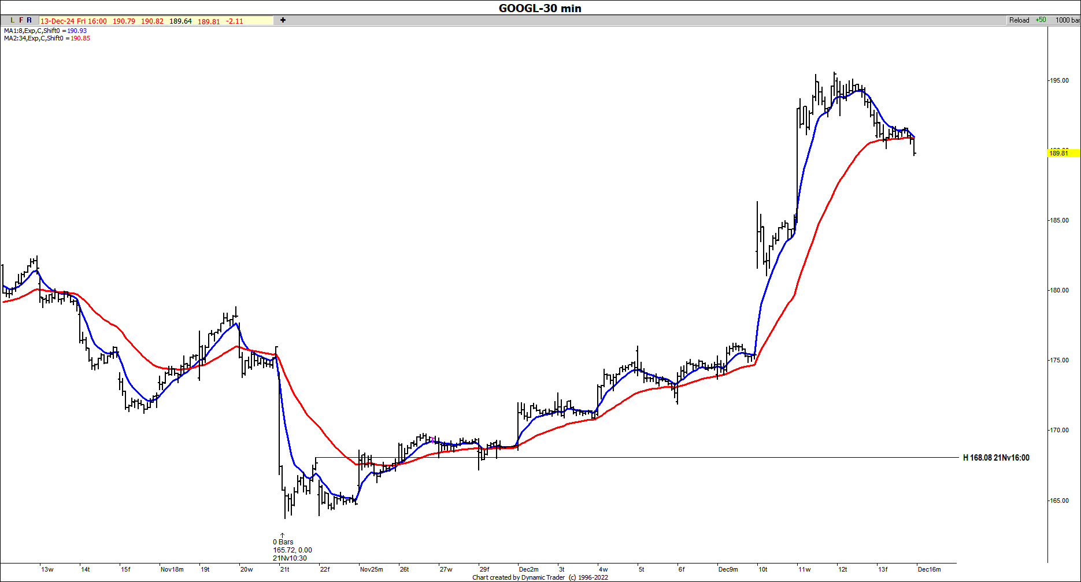Click the 180.00 price axis label
This screenshot has width=1081, height=582.
(1060, 290)
